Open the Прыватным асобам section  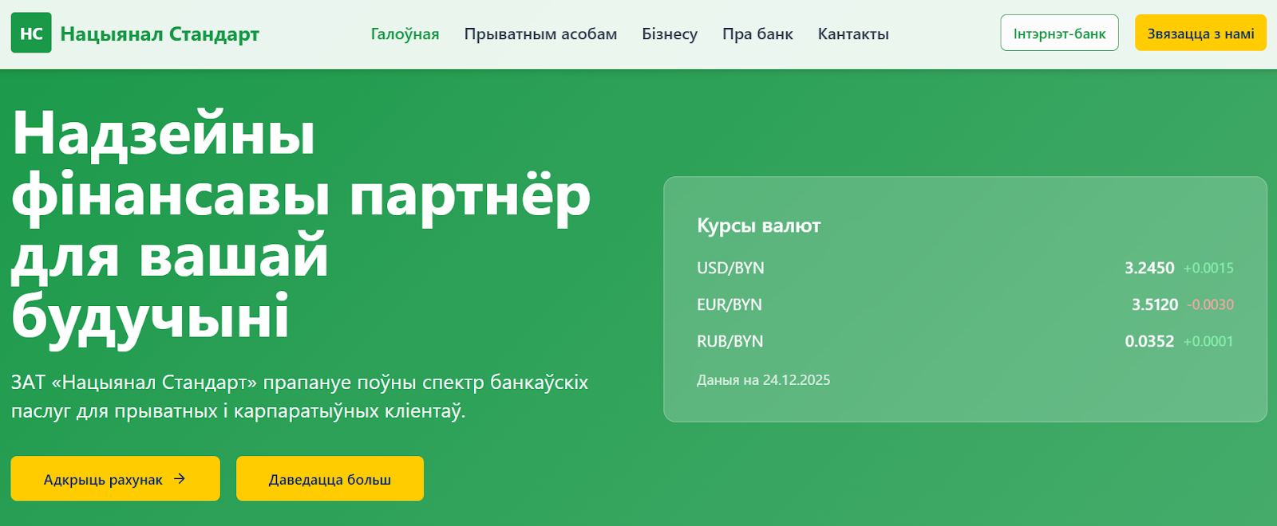(540, 34)
